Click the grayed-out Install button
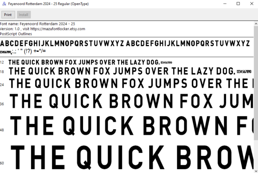The image size is (258, 173). tap(24, 15)
